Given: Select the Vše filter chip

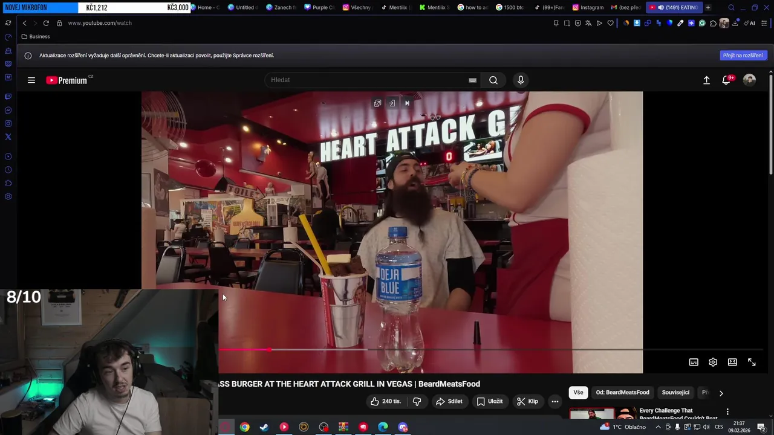Looking at the screenshot, I should click(x=578, y=393).
